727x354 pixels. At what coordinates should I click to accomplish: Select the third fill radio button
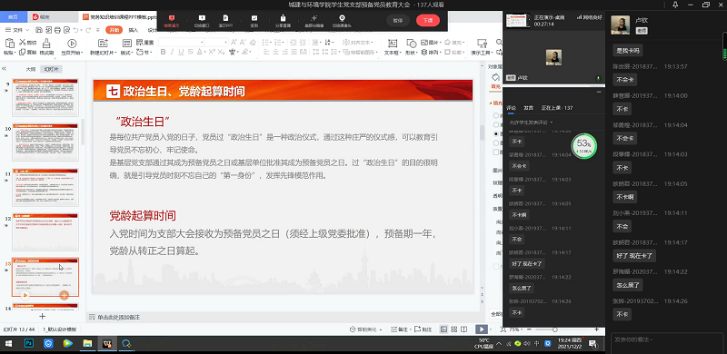496,134
